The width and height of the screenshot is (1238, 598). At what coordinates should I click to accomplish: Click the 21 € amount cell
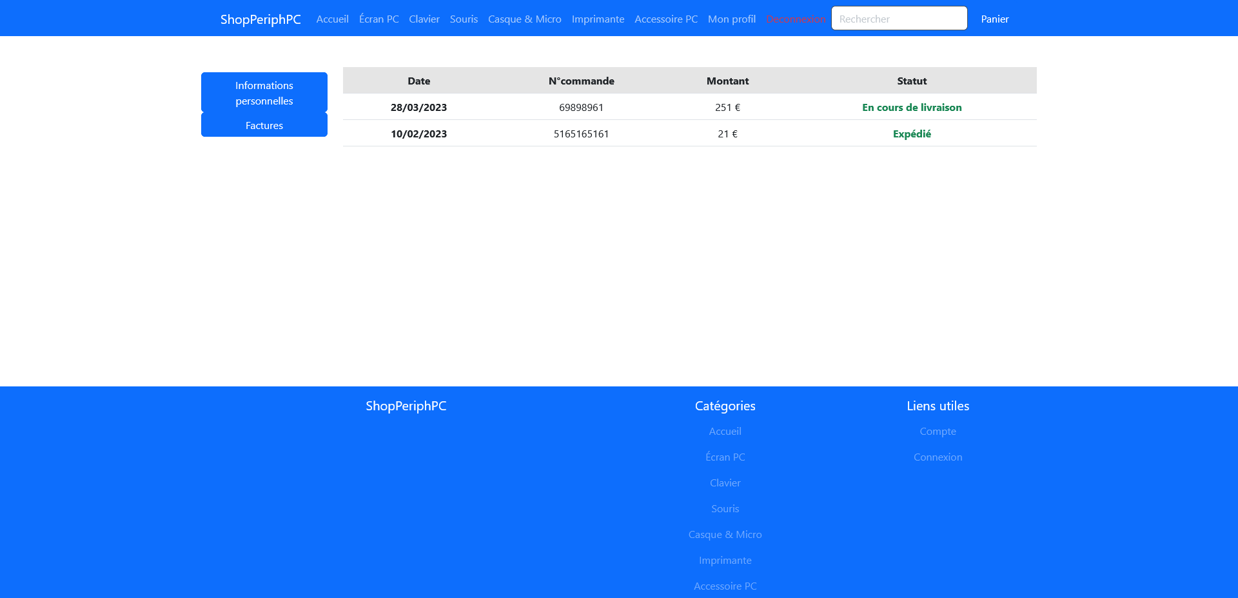727,134
